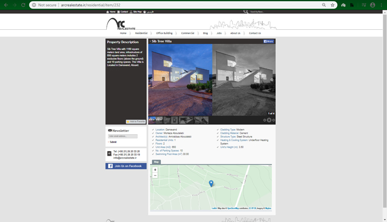Click Submit under Newsletter

click(113, 142)
